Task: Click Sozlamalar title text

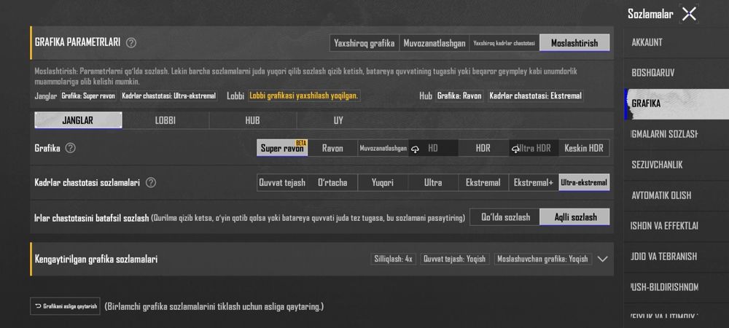Action: coord(650,14)
